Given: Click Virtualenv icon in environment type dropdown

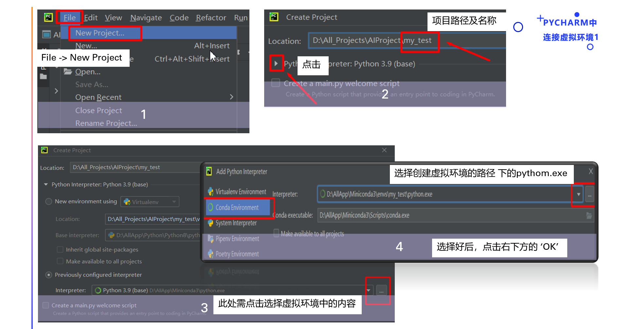Looking at the screenshot, I should pyautogui.click(x=127, y=202).
